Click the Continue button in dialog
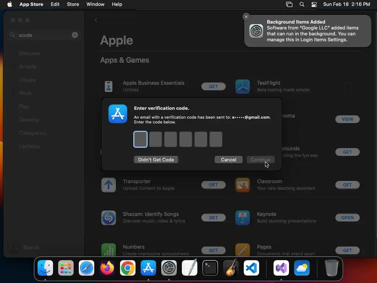The width and height of the screenshot is (377, 283). (x=260, y=160)
